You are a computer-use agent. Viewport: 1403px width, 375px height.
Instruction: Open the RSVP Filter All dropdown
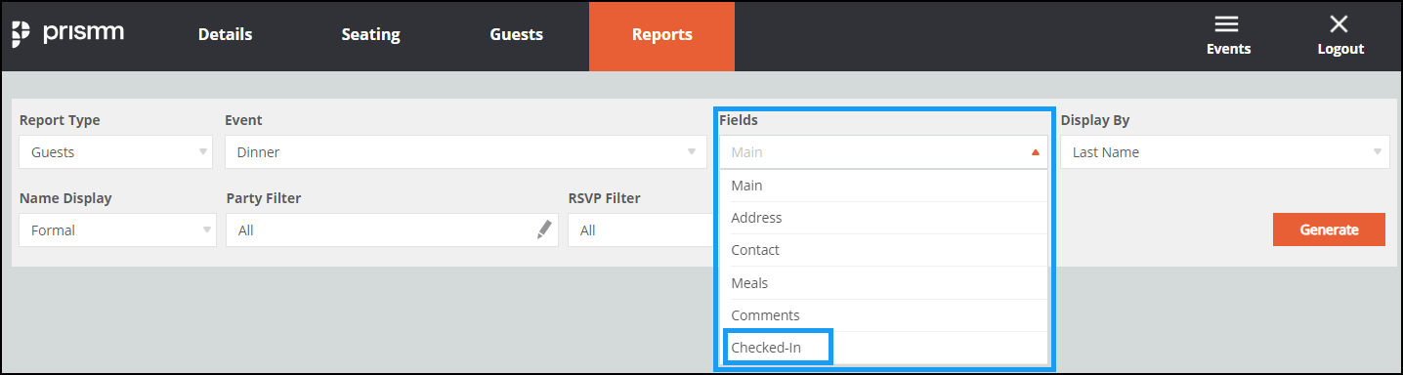tap(641, 230)
